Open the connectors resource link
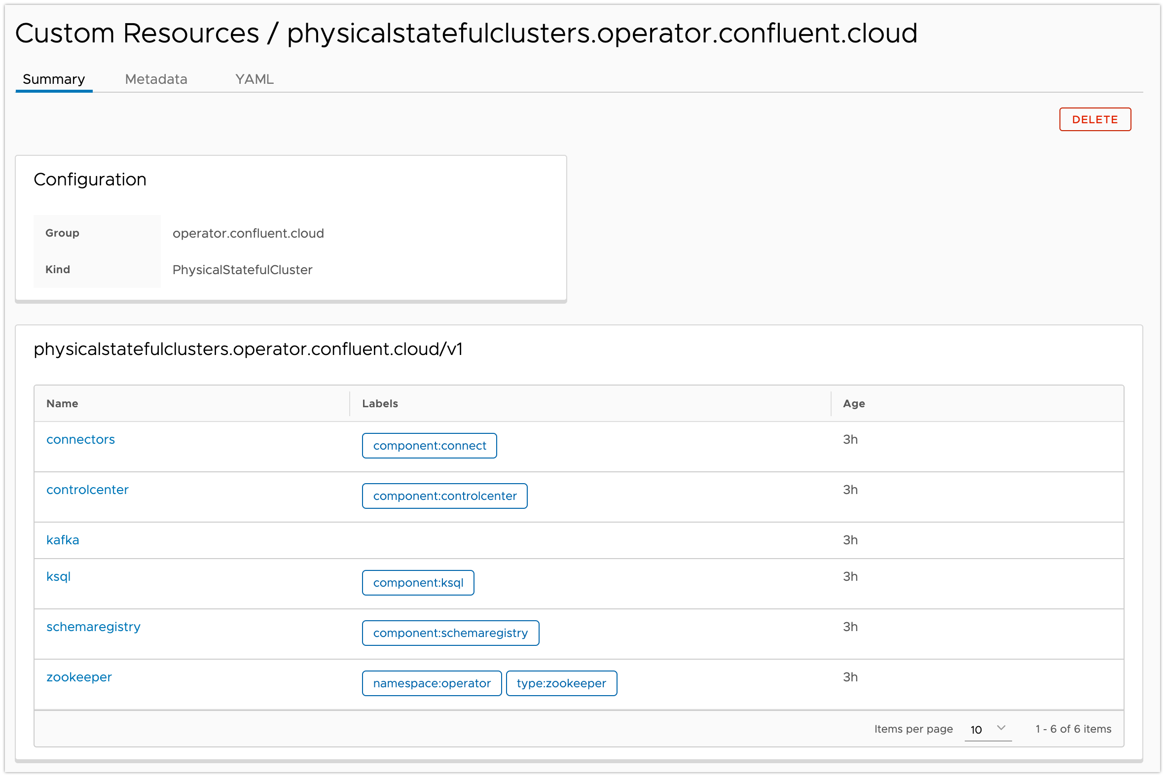 pyautogui.click(x=81, y=439)
